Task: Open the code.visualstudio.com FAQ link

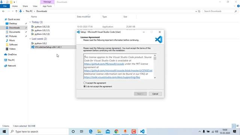Action: click(112, 77)
